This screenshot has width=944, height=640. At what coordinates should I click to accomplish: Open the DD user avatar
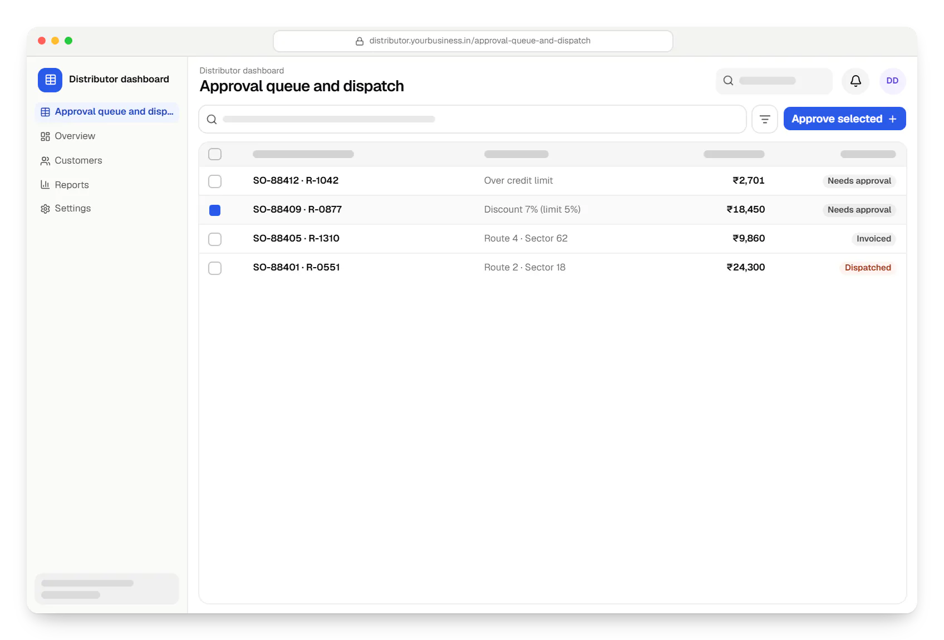click(x=892, y=81)
